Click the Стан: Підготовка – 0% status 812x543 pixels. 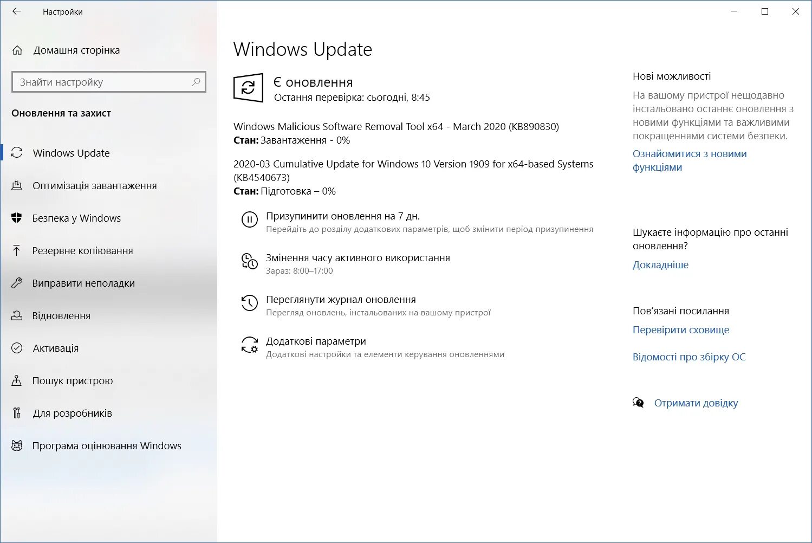(x=284, y=191)
